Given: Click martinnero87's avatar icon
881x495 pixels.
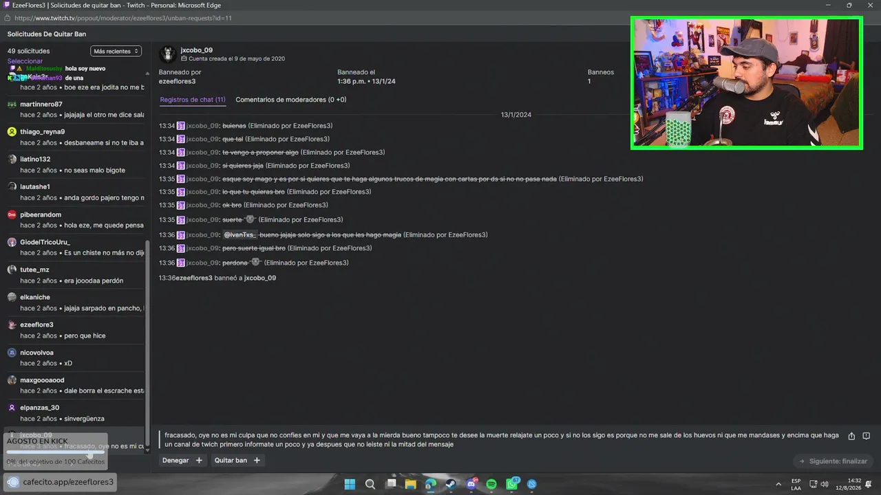Looking at the screenshot, I should coord(12,104).
